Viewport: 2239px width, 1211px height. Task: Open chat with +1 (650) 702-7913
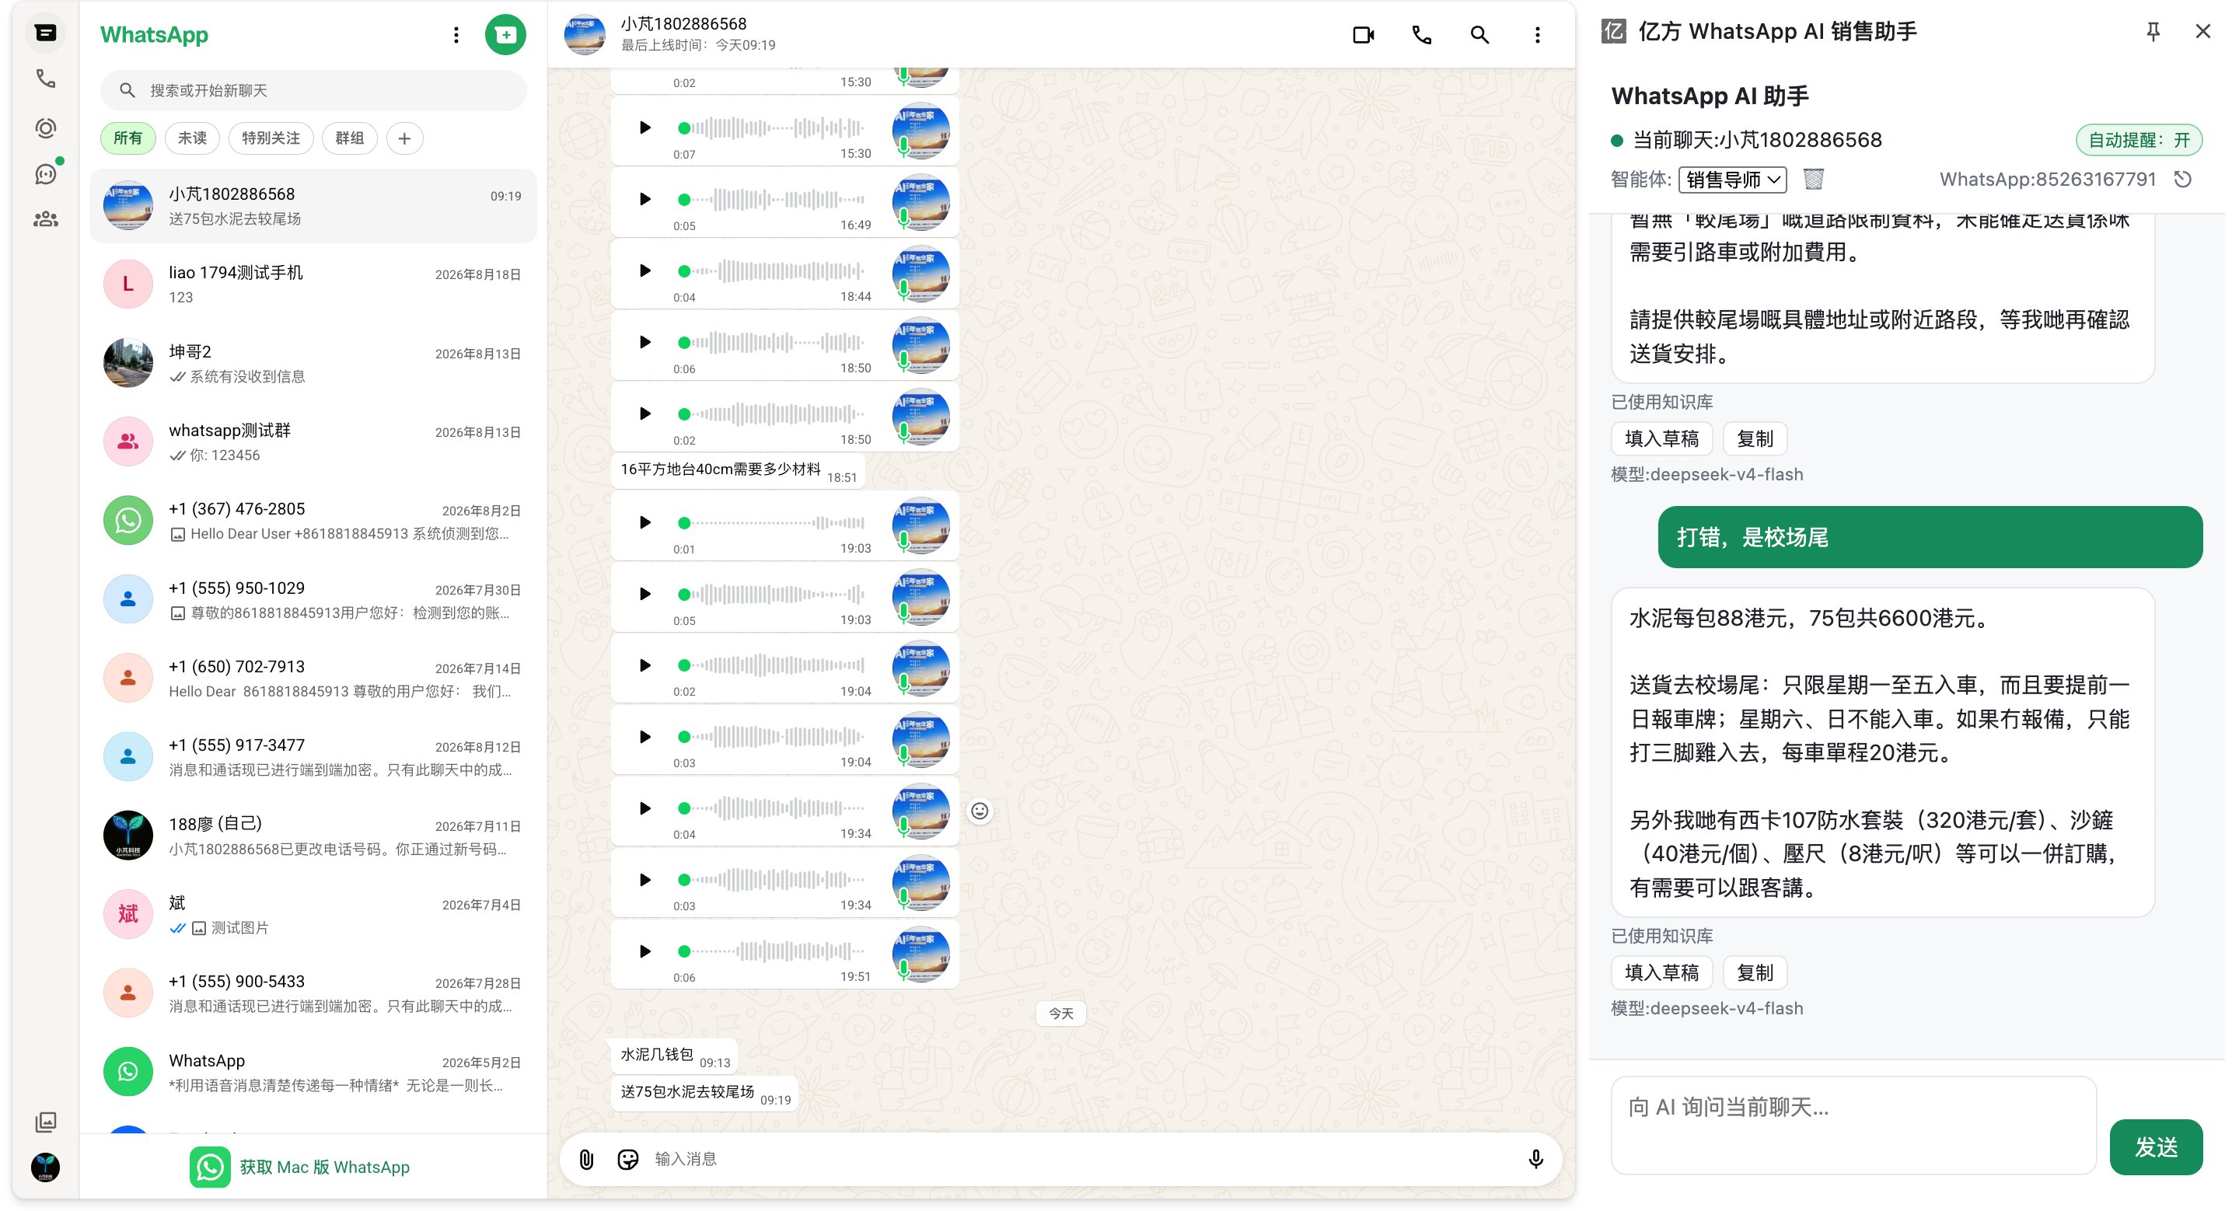tap(314, 679)
